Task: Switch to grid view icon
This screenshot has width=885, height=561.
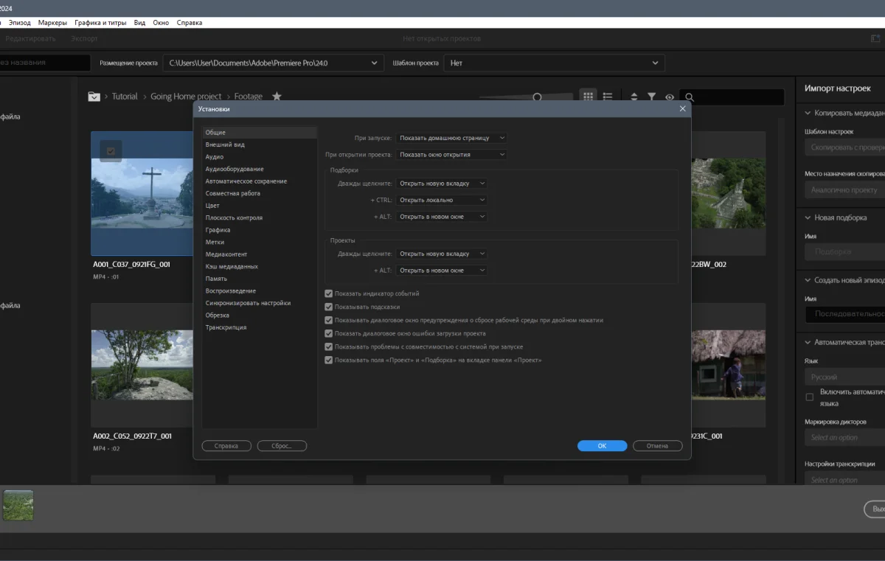Action: tap(588, 97)
